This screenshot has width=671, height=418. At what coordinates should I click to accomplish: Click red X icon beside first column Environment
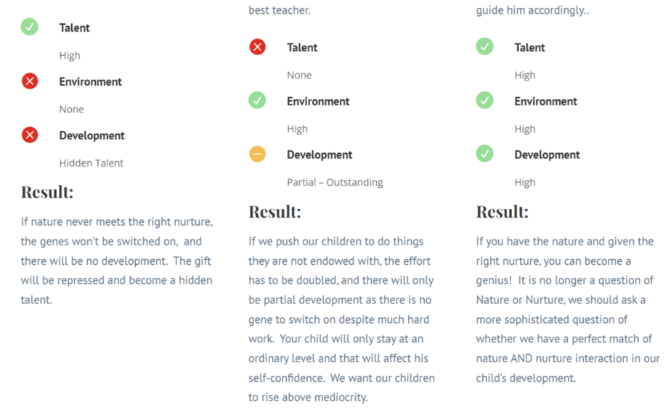coord(30,81)
